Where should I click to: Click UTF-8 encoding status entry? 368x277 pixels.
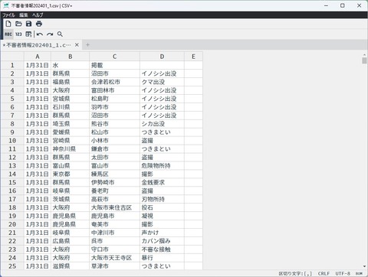coord(343,273)
